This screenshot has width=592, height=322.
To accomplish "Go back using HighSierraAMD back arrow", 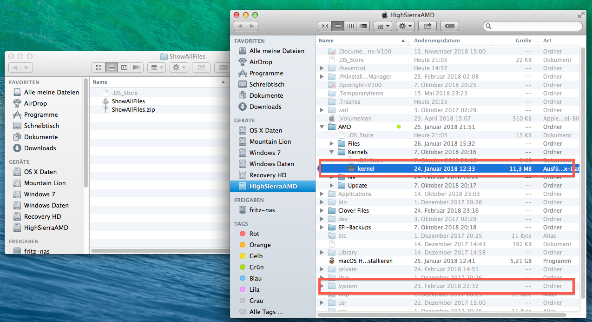I will point(240,26).
